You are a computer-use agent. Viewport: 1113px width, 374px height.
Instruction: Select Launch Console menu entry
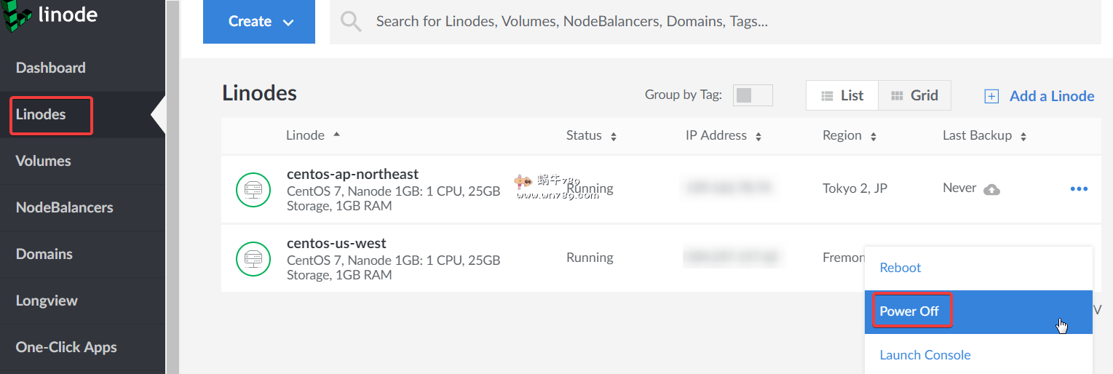click(x=925, y=355)
